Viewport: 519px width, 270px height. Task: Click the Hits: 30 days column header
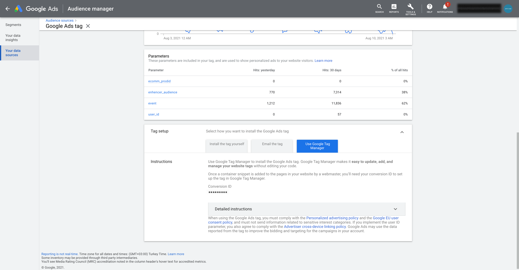click(x=332, y=70)
